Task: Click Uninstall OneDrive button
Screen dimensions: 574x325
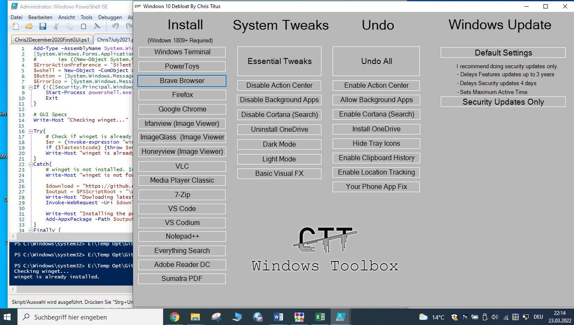Action: coord(279,130)
